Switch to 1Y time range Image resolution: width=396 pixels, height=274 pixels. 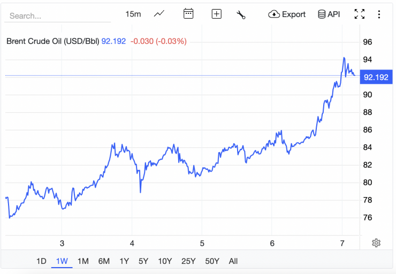(124, 261)
